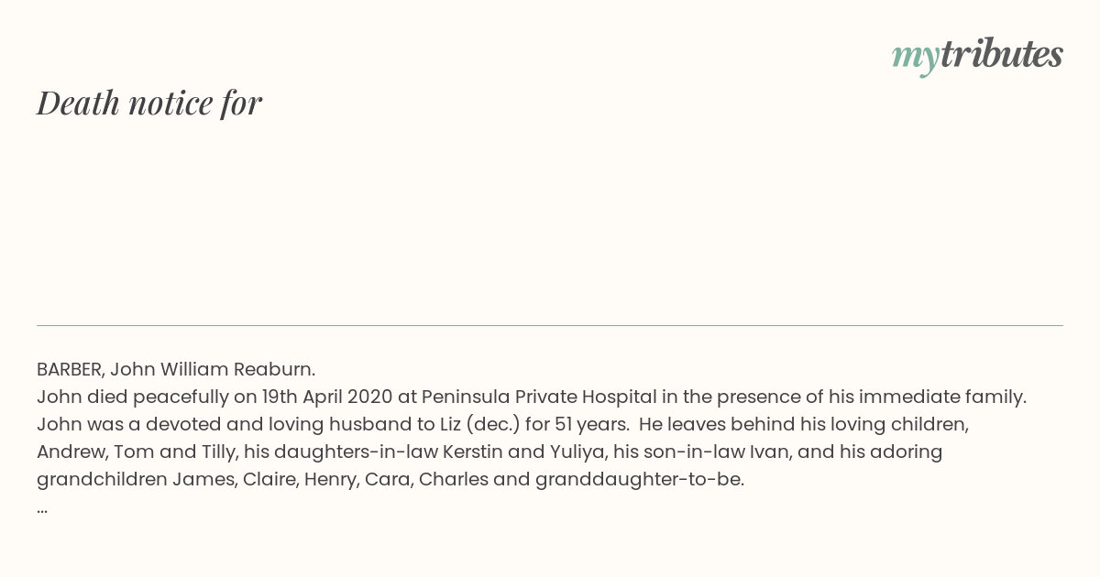Click the green 'my' in the logo

tap(916, 58)
